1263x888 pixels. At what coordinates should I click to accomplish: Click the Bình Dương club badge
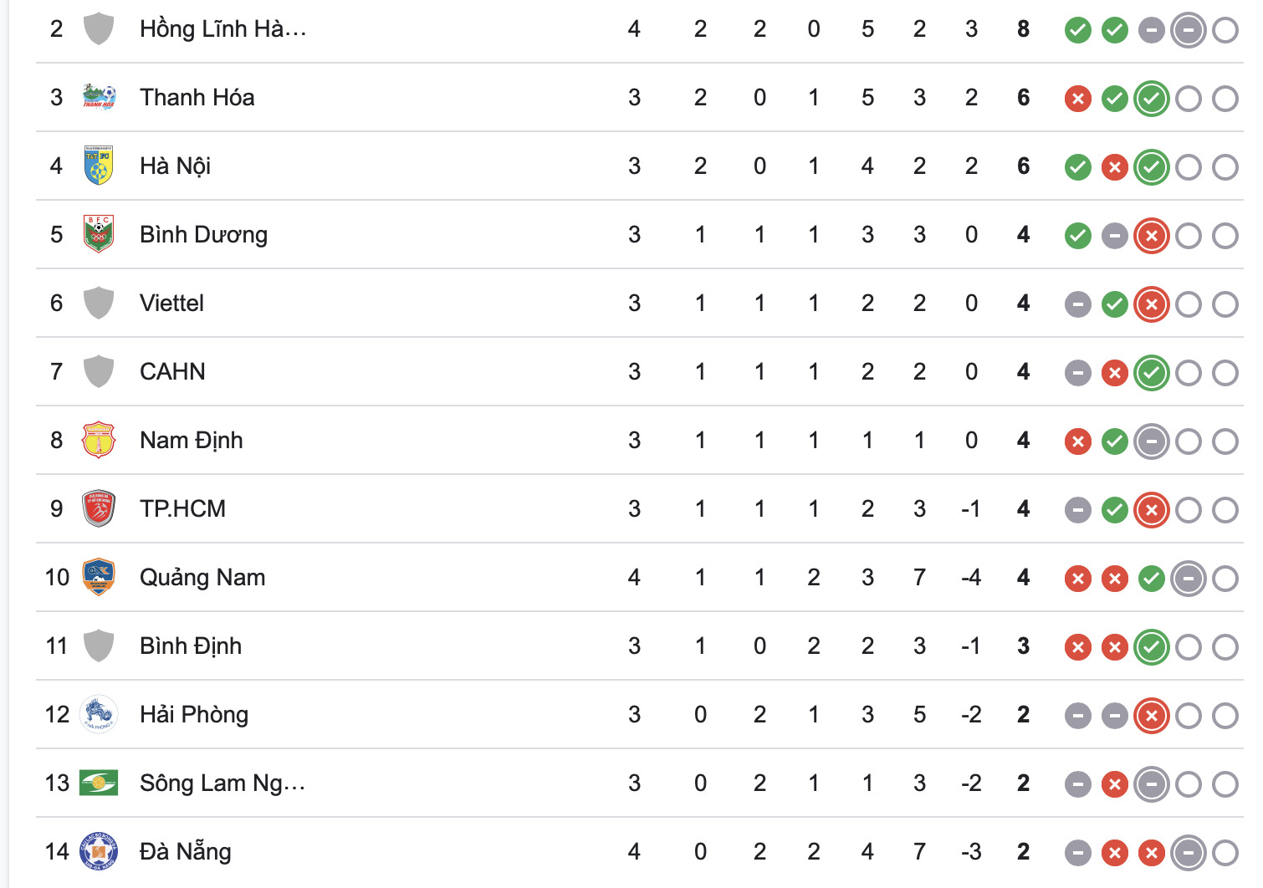[99, 234]
